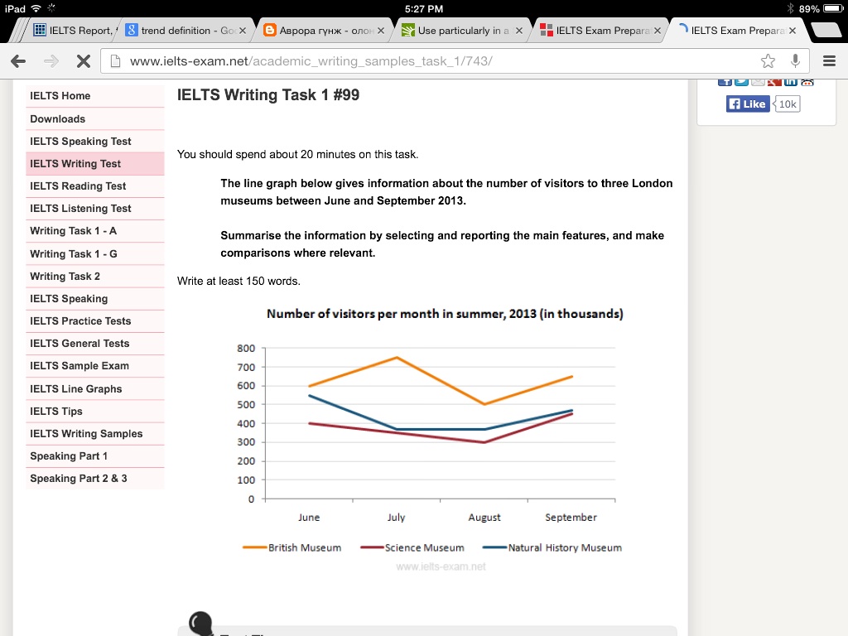The height and width of the screenshot is (636, 848).
Task: Click the chart title 'Number of visitors per month'
Action: pos(445,314)
